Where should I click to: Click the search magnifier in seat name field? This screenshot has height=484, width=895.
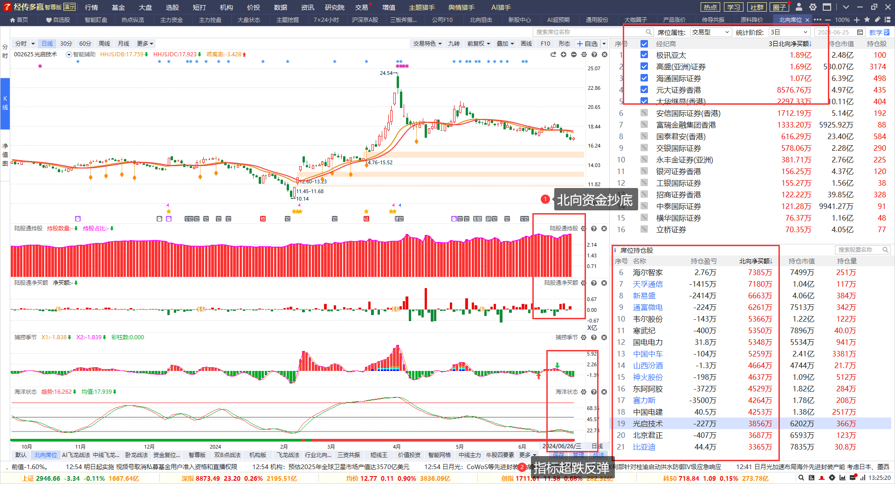coord(648,32)
